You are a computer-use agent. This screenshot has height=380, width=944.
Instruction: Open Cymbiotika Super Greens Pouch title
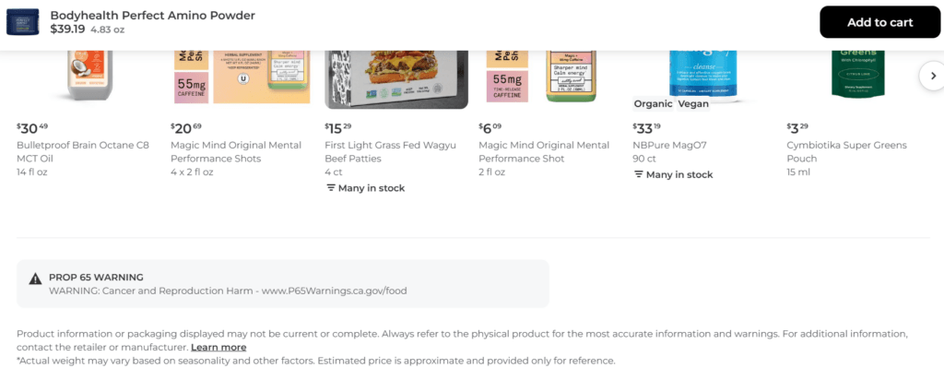tap(846, 152)
